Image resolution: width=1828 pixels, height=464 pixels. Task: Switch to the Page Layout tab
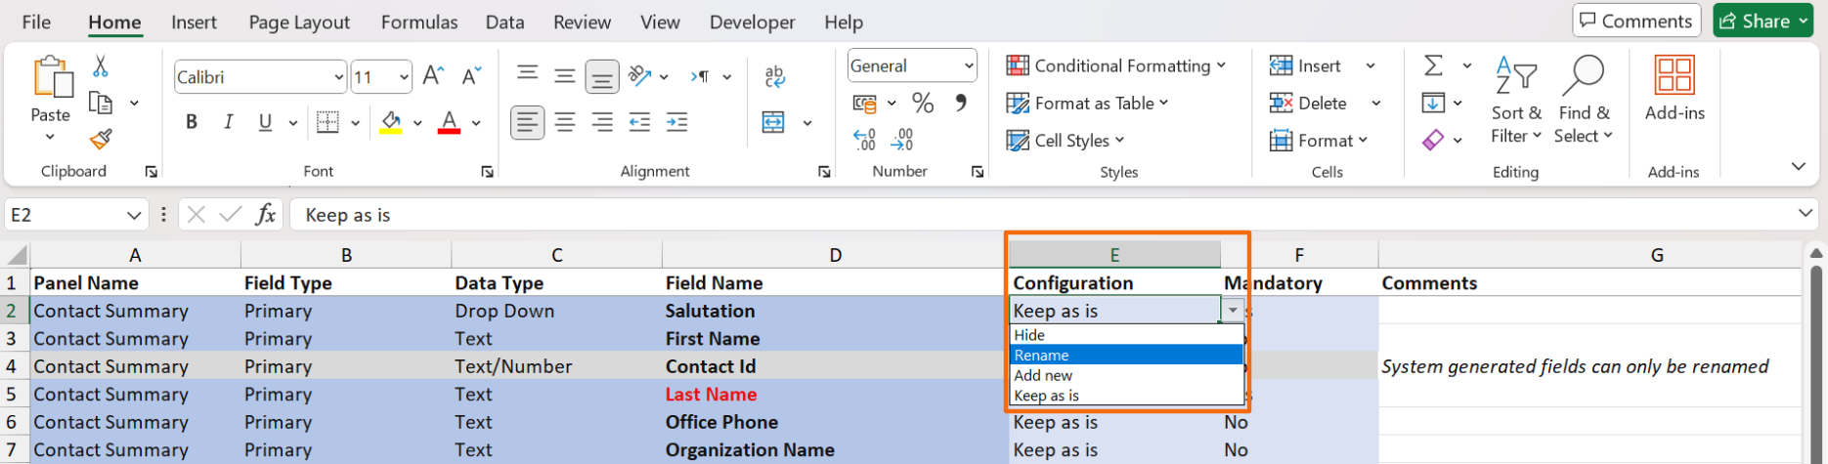(x=299, y=21)
